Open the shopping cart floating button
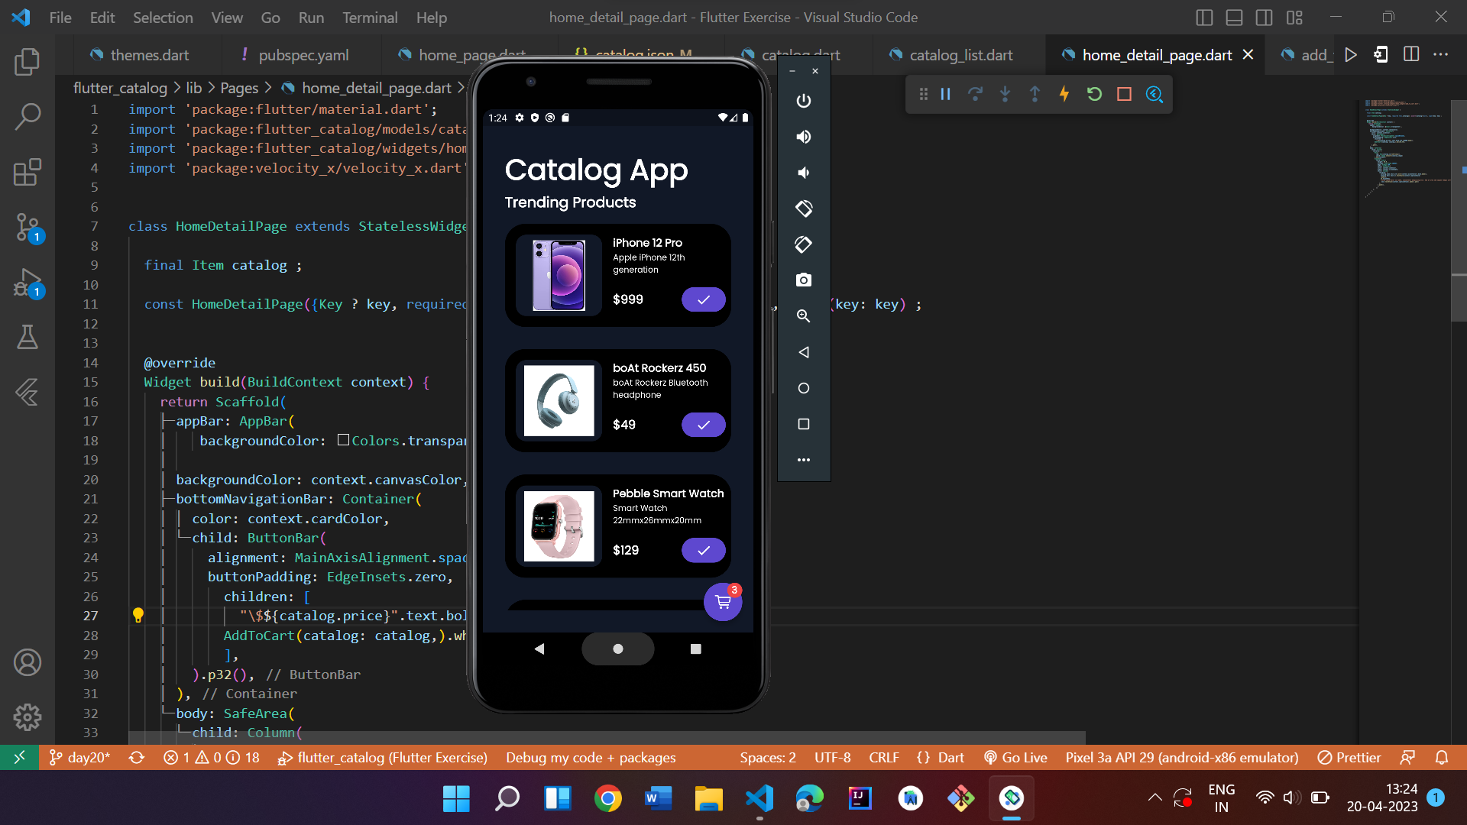1467x825 pixels. tap(723, 602)
